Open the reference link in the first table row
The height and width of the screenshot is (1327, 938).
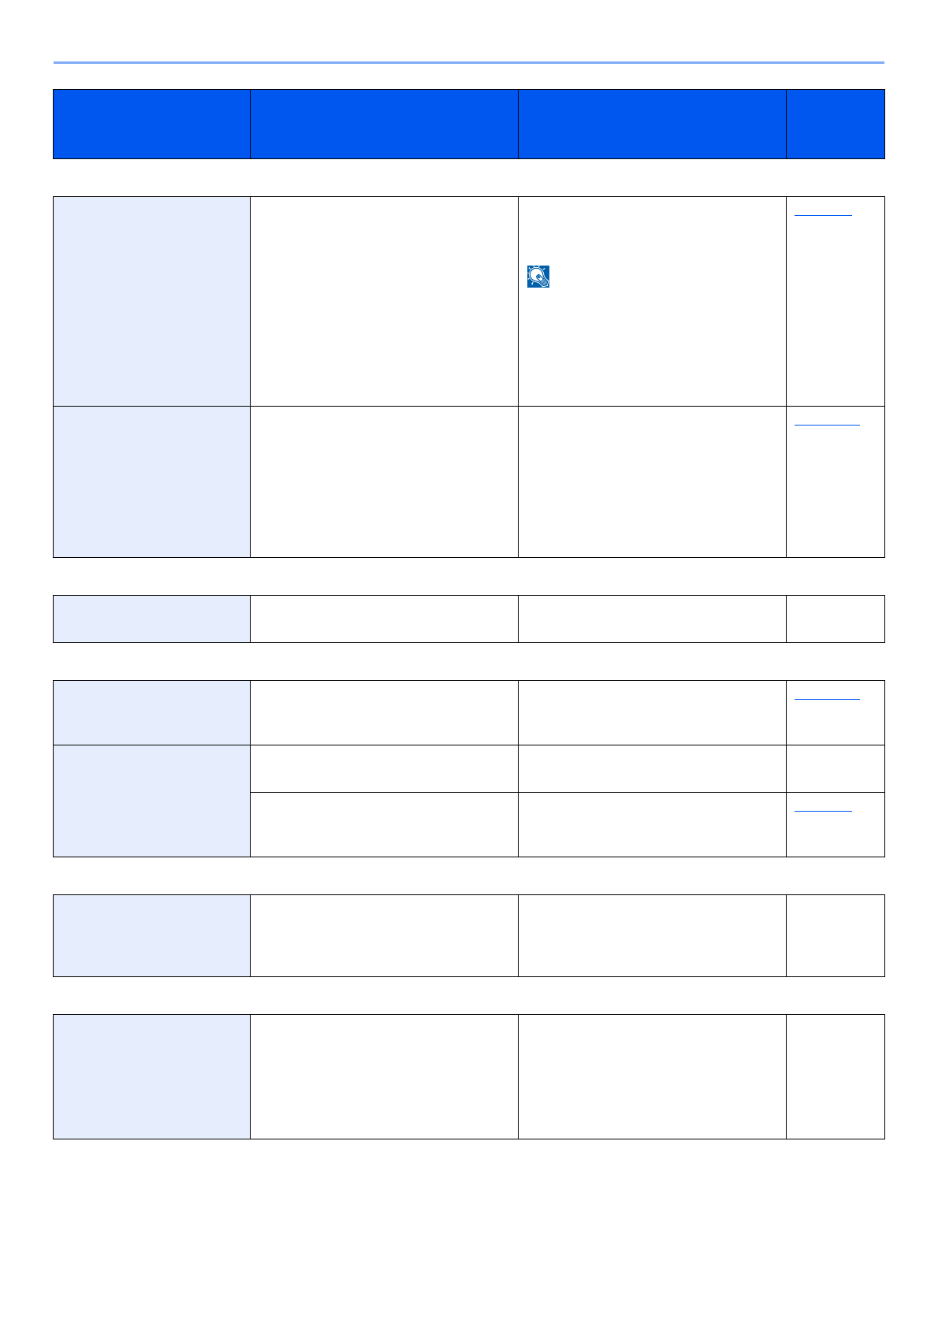tap(823, 214)
